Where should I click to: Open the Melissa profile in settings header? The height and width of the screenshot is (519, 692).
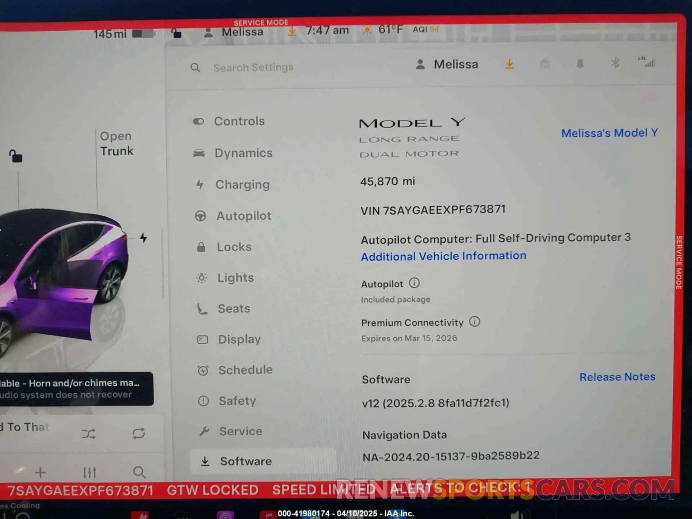point(447,65)
